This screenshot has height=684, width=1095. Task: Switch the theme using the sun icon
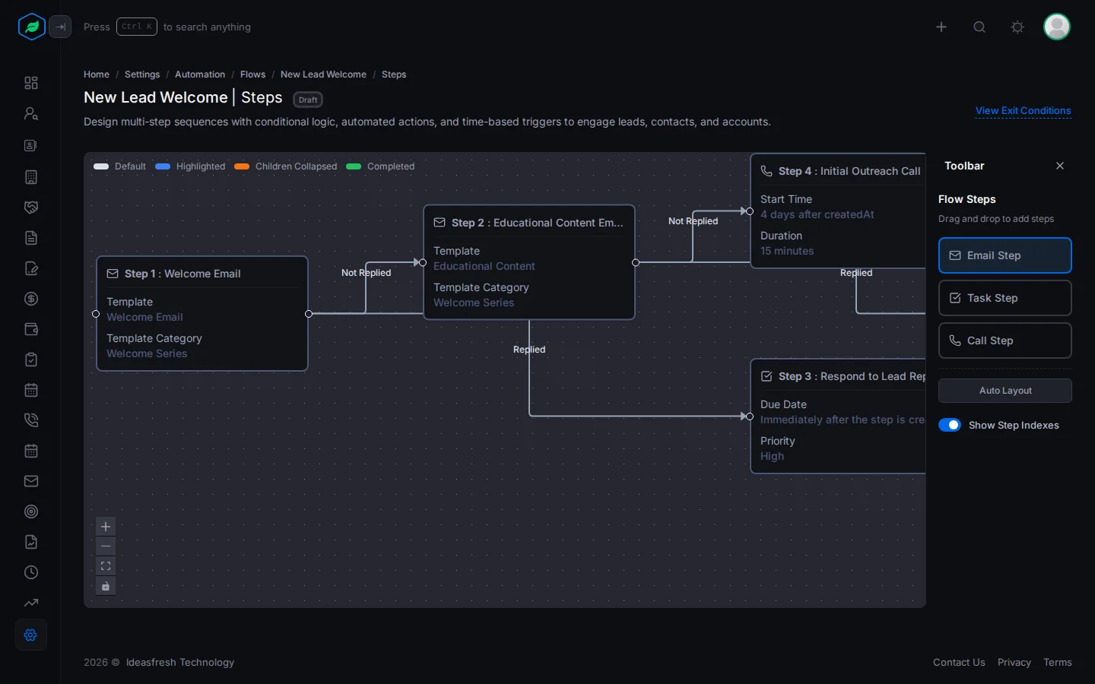(1017, 27)
